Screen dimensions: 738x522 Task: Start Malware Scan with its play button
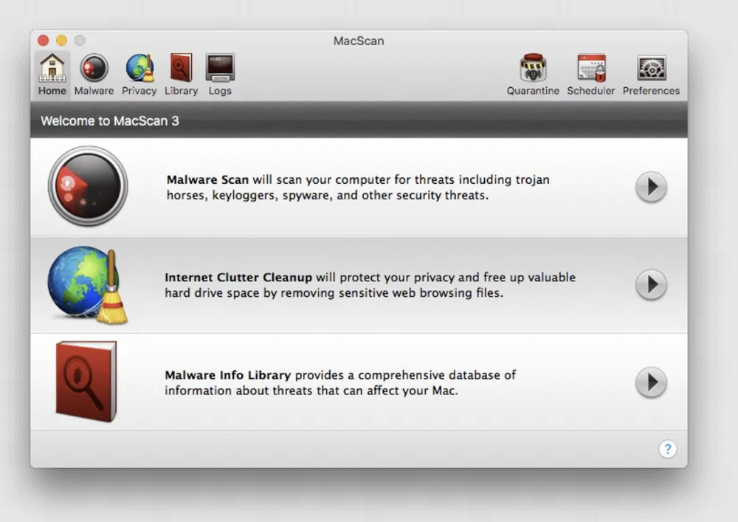(x=651, y=187)
